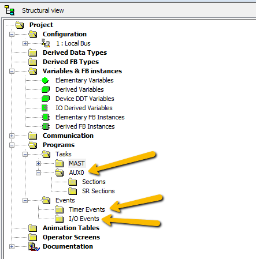Click the Structural view tree icon

pos(9,10)
